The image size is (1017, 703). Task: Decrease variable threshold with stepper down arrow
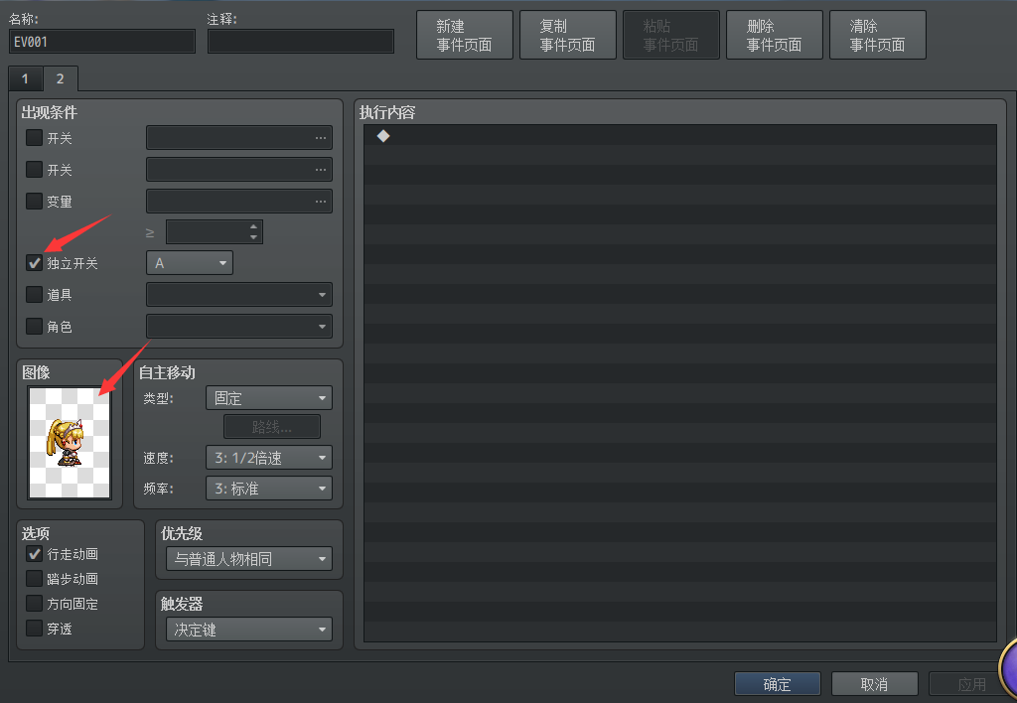tap(253, 237)
